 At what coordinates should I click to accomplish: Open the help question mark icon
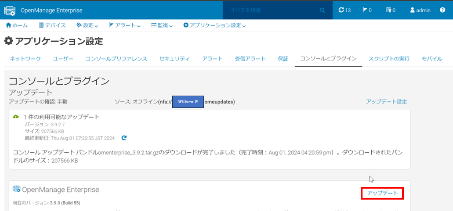[442, 10]
